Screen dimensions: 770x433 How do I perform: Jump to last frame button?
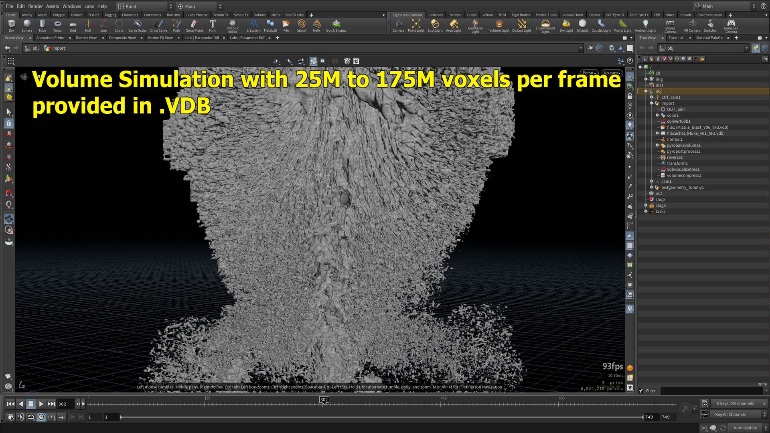pyautogui.click(x=51, y=404)
